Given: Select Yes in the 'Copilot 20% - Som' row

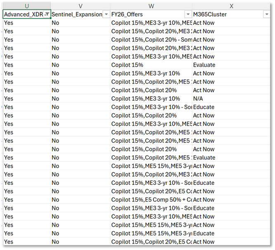Looking at the screenshot, I should coord(27,40).
